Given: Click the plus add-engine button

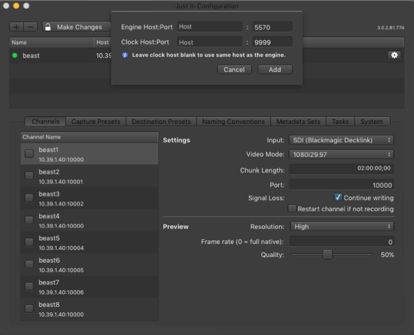Looking at the screenshot, I should (x=17, y=27).
